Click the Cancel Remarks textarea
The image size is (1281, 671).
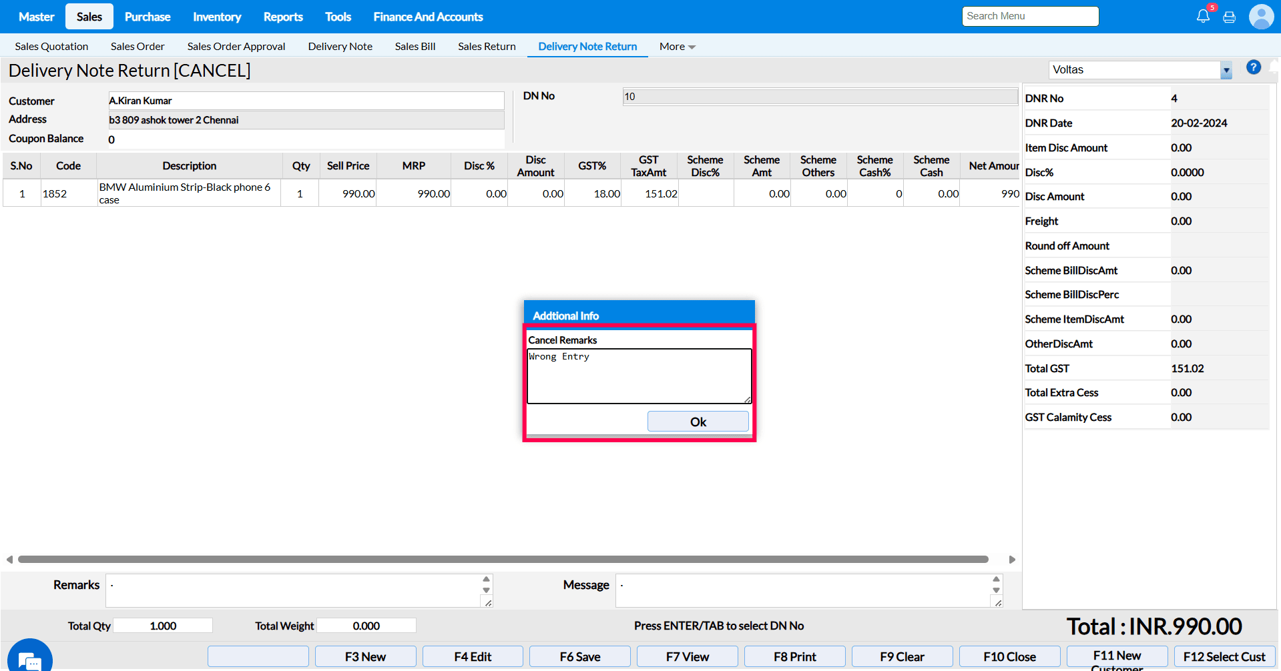pos(639,376)
